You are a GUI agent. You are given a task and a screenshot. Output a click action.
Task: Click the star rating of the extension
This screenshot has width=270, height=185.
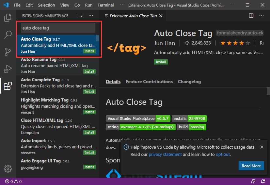coord(235,43)
